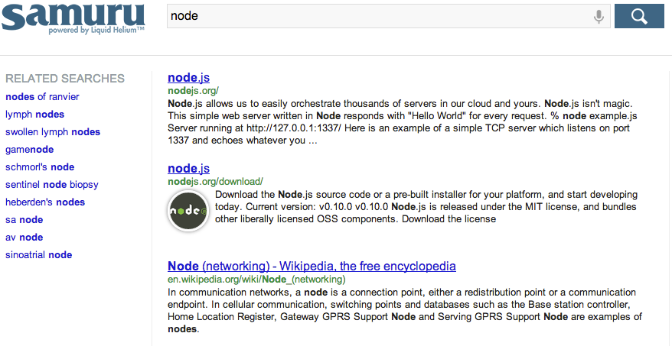Open the node.js download page result title

pos(188,168)
